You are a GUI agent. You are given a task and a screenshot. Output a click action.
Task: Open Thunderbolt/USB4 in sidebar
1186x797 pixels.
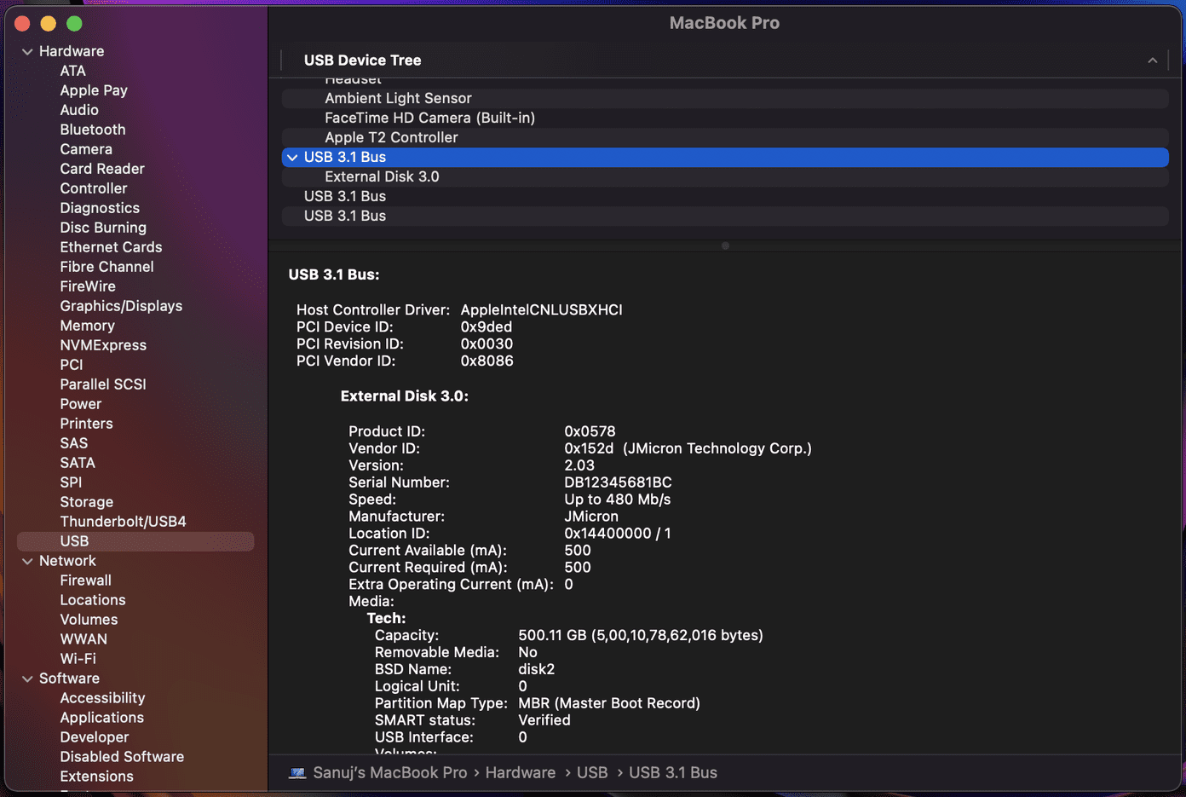[x=123, y=522]
